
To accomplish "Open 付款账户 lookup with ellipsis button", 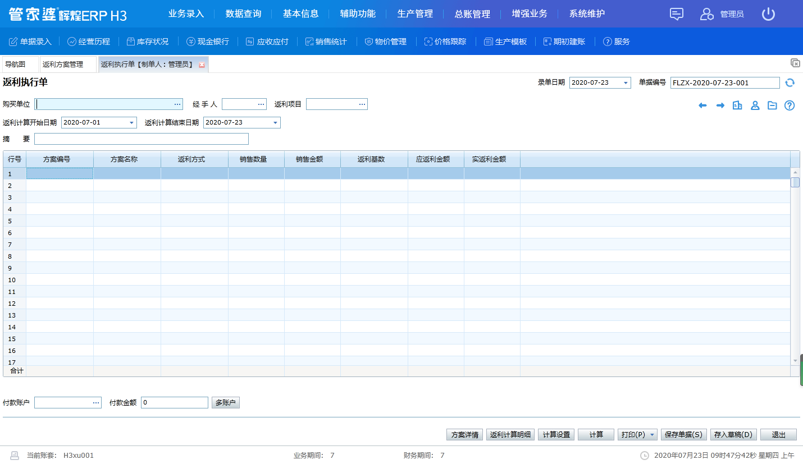I will pos(96,402).
